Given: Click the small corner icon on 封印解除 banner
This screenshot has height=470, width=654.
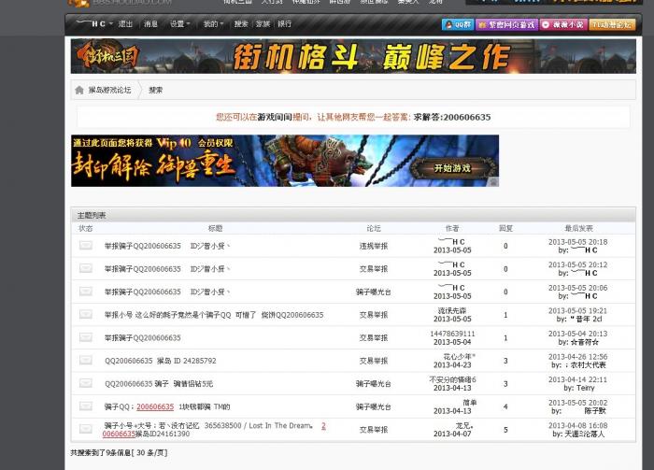Looking at the screenshot, I should [x=493, y=182].
